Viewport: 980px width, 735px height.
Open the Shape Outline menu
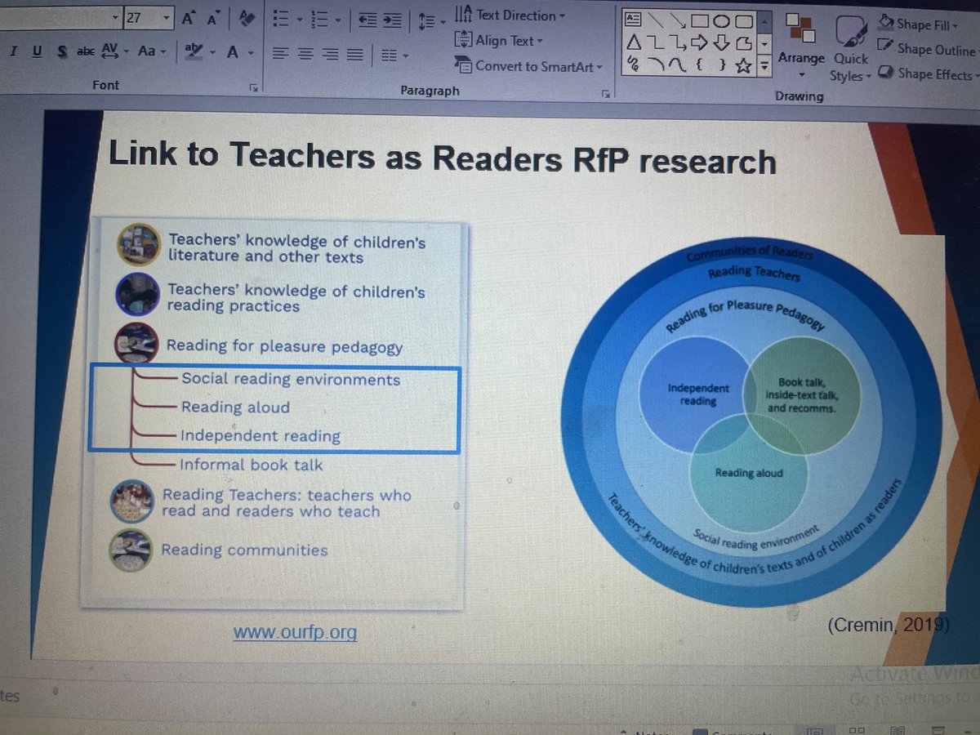coord(927,49)
